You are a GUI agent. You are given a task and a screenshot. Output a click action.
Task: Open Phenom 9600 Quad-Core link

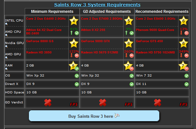click(x=155, y=30)
